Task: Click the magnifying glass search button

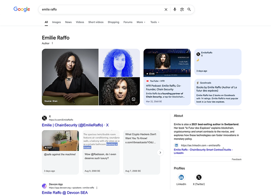Action: coord(189,9)
